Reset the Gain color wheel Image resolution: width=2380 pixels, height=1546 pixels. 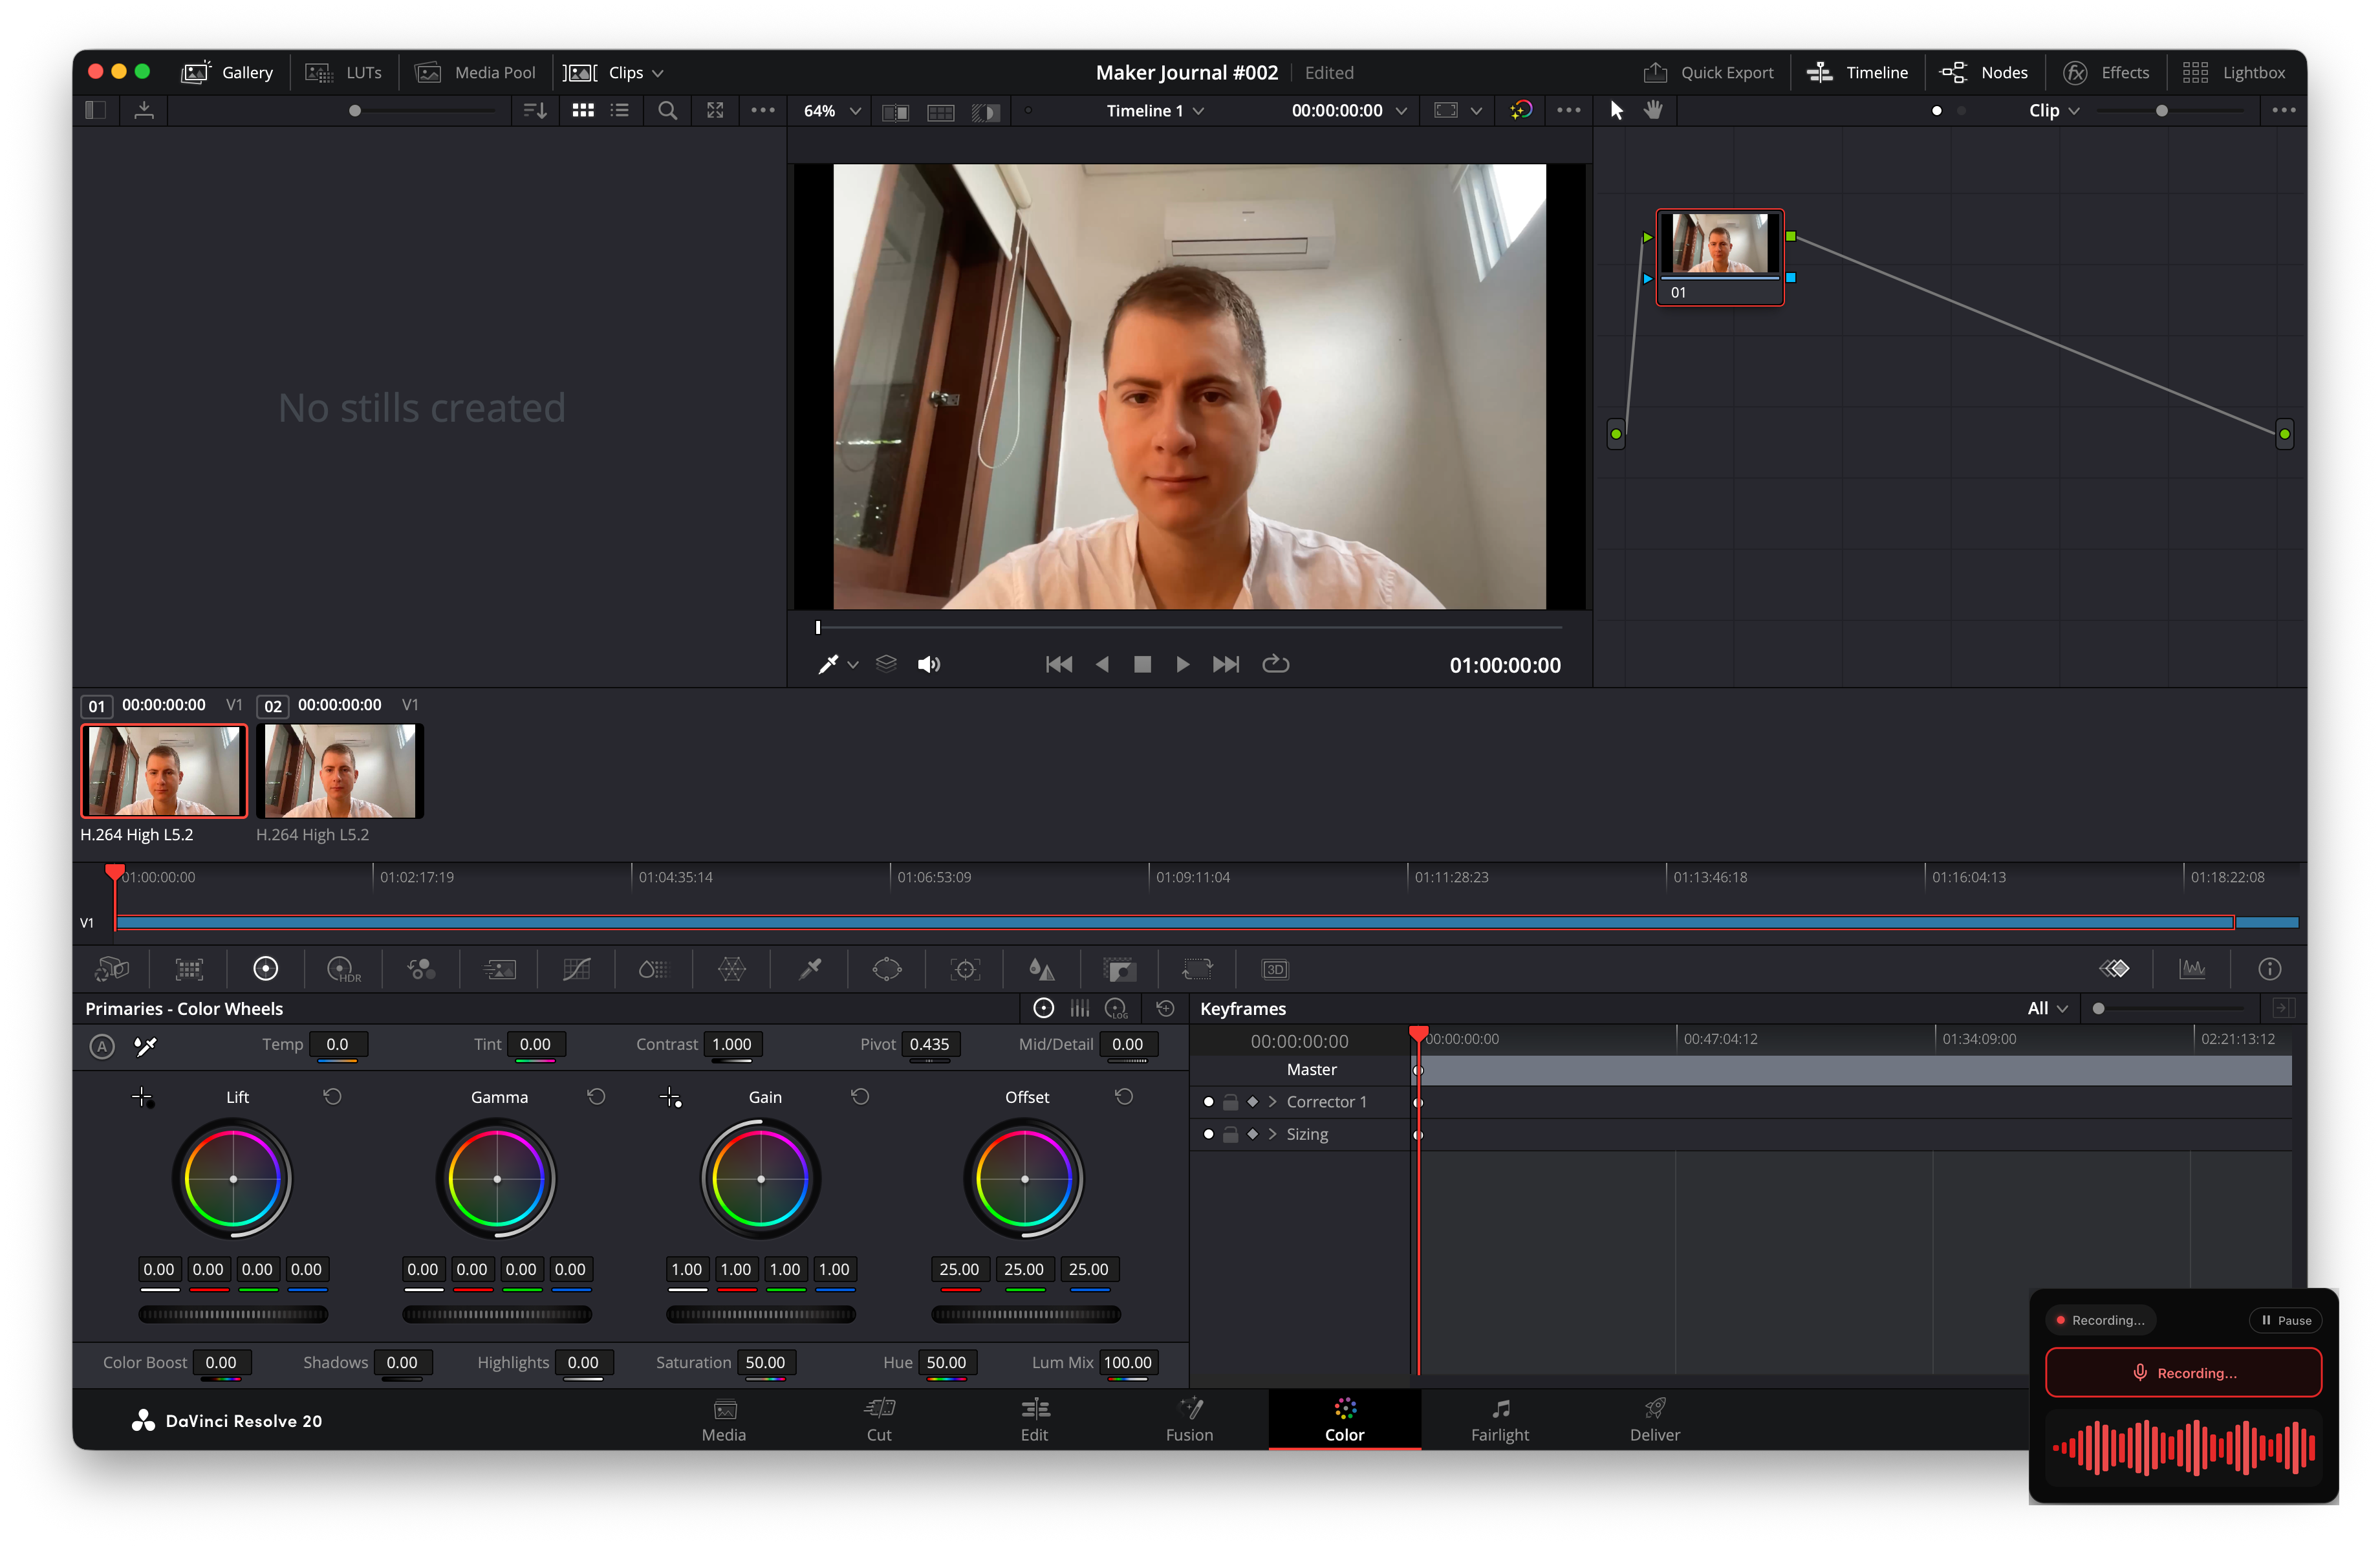point(859,1096)
